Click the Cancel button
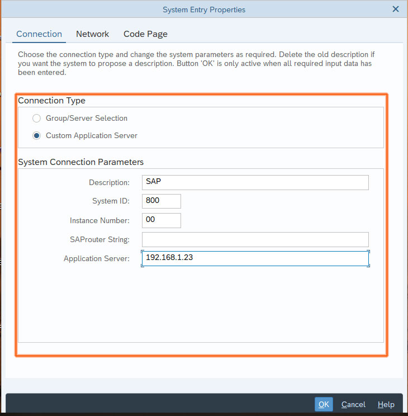Image resolution: width=408 pixels, height=416 pixels. point(353,404)
